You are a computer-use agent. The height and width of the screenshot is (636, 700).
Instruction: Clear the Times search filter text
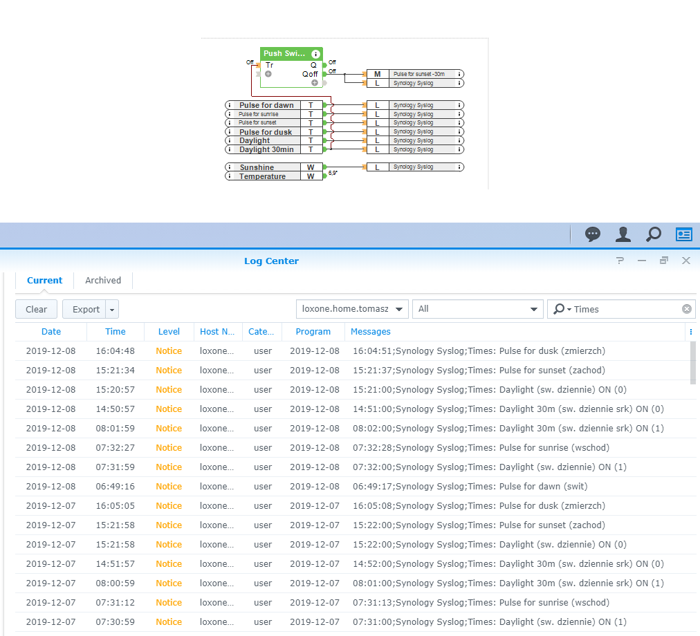[686, 309]
